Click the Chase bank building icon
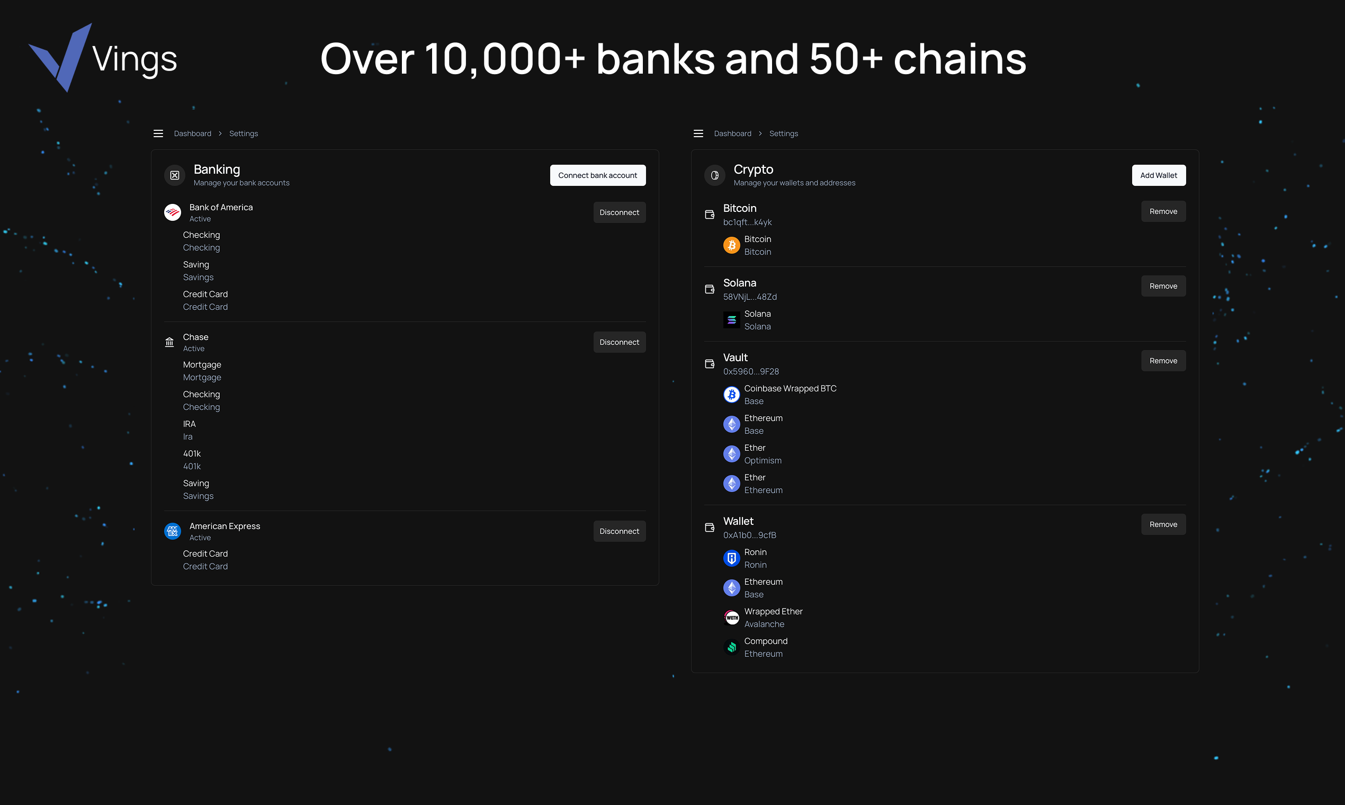The width and height of the screenshot is (1345, 805). tap(170, 342)
